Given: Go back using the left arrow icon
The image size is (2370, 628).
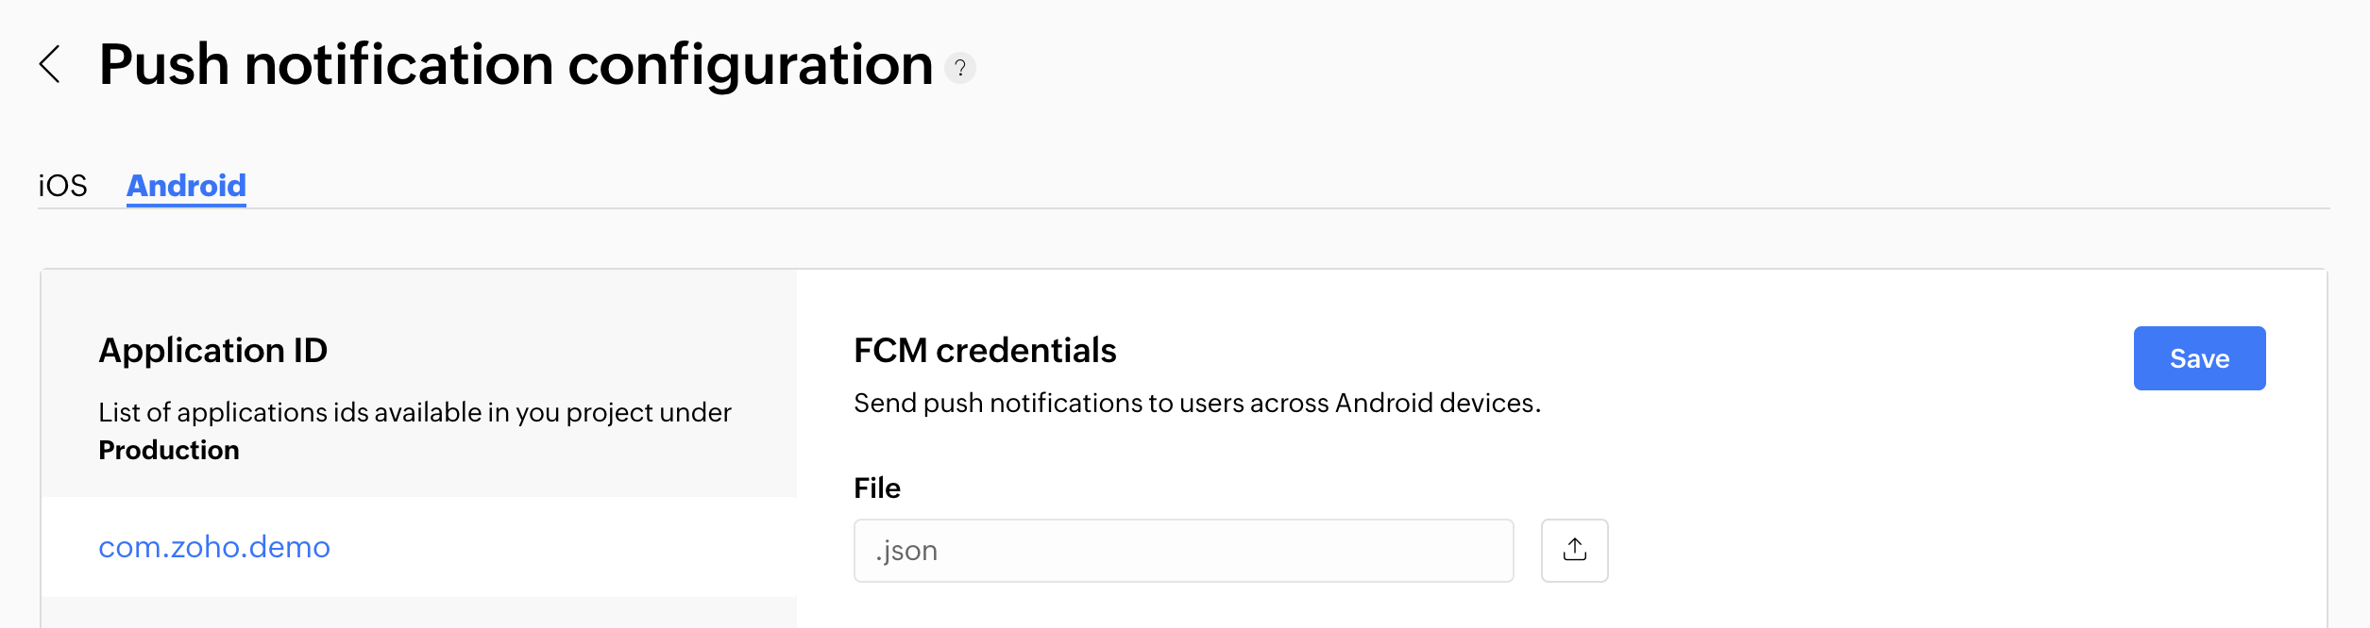Looking at the screenshot, I should pyautogui.click(x=51, y=65).
